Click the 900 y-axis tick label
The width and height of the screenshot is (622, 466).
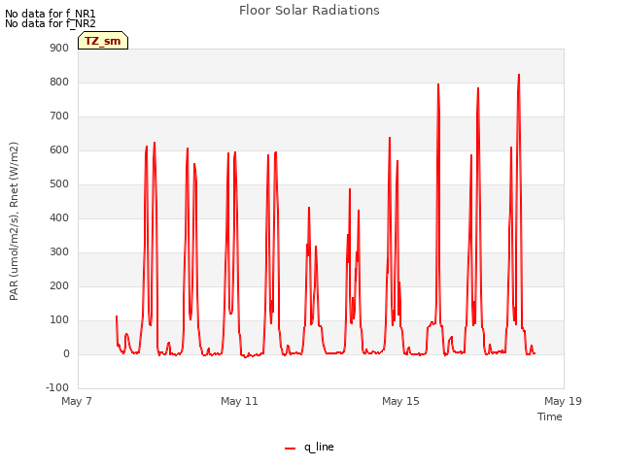pos(59,49)
